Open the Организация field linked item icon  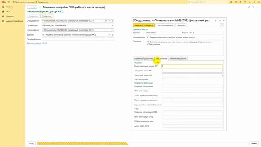coord(113,25)
